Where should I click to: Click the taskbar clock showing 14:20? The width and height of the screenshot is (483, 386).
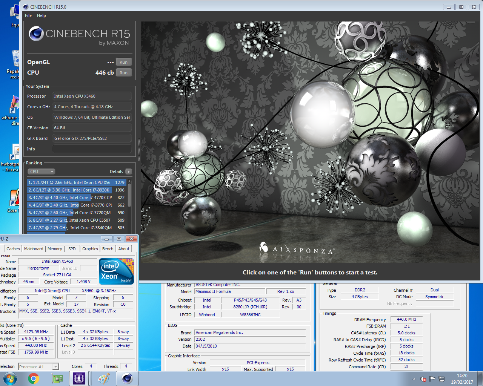462,379
